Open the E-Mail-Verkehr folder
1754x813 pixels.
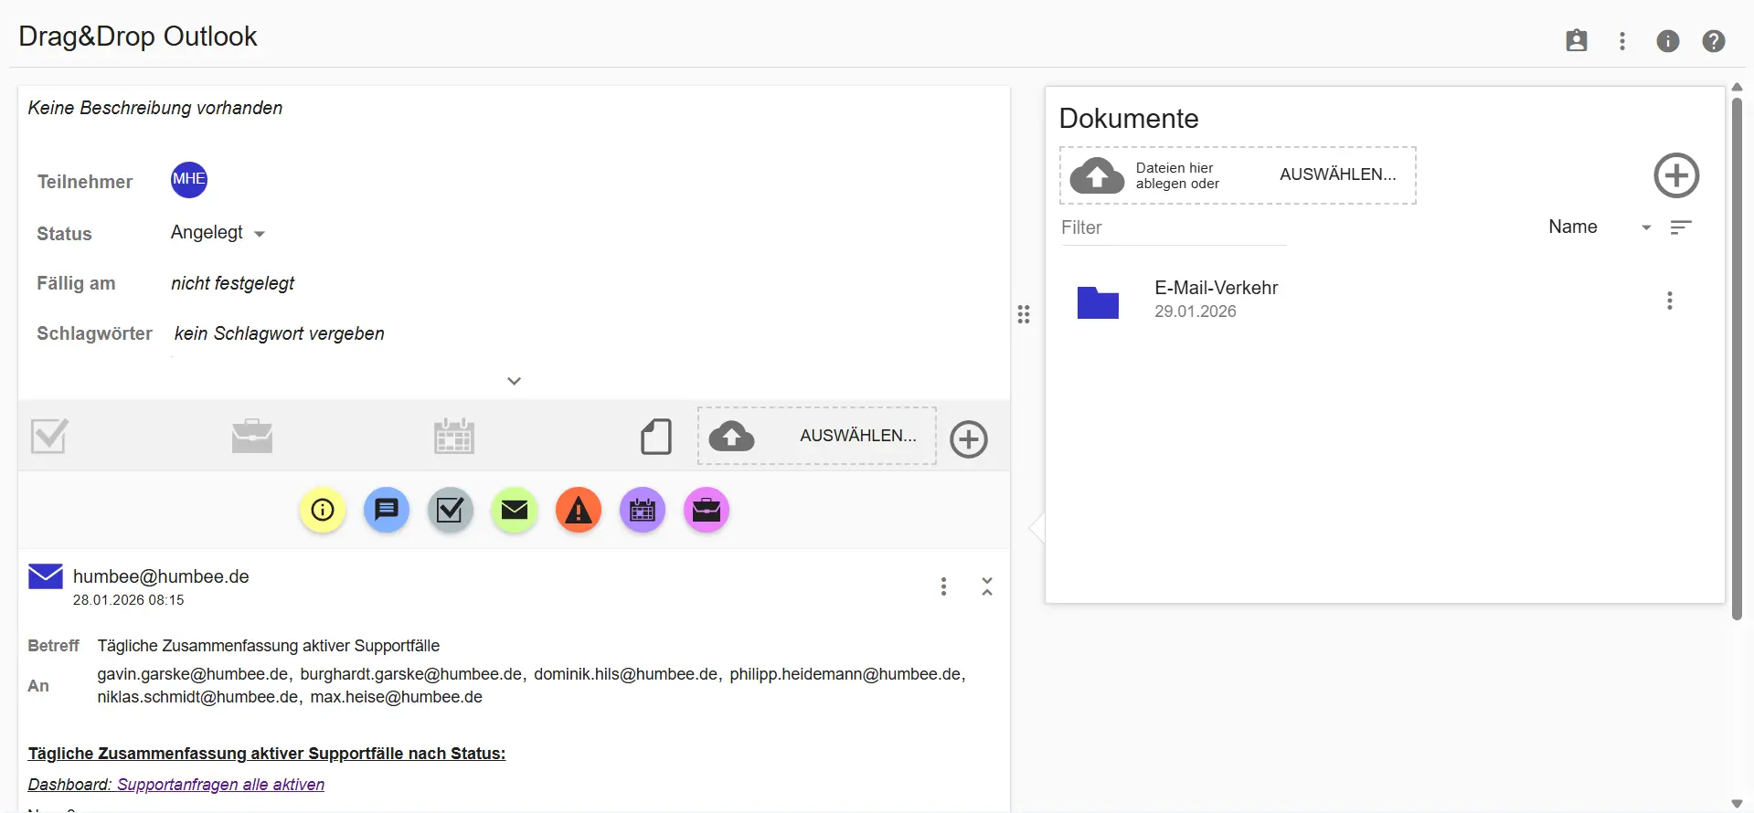tap(1098, 301)
